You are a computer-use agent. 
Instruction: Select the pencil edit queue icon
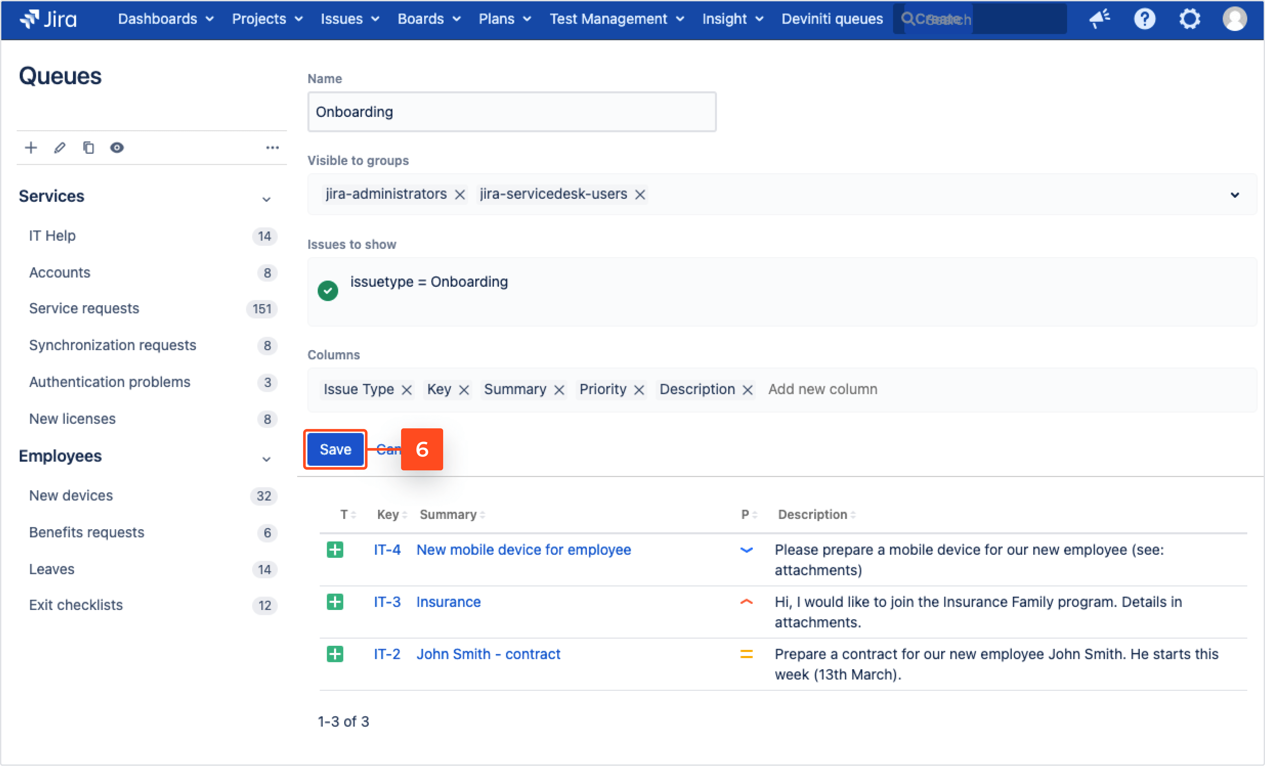click(x=60, y=147)
